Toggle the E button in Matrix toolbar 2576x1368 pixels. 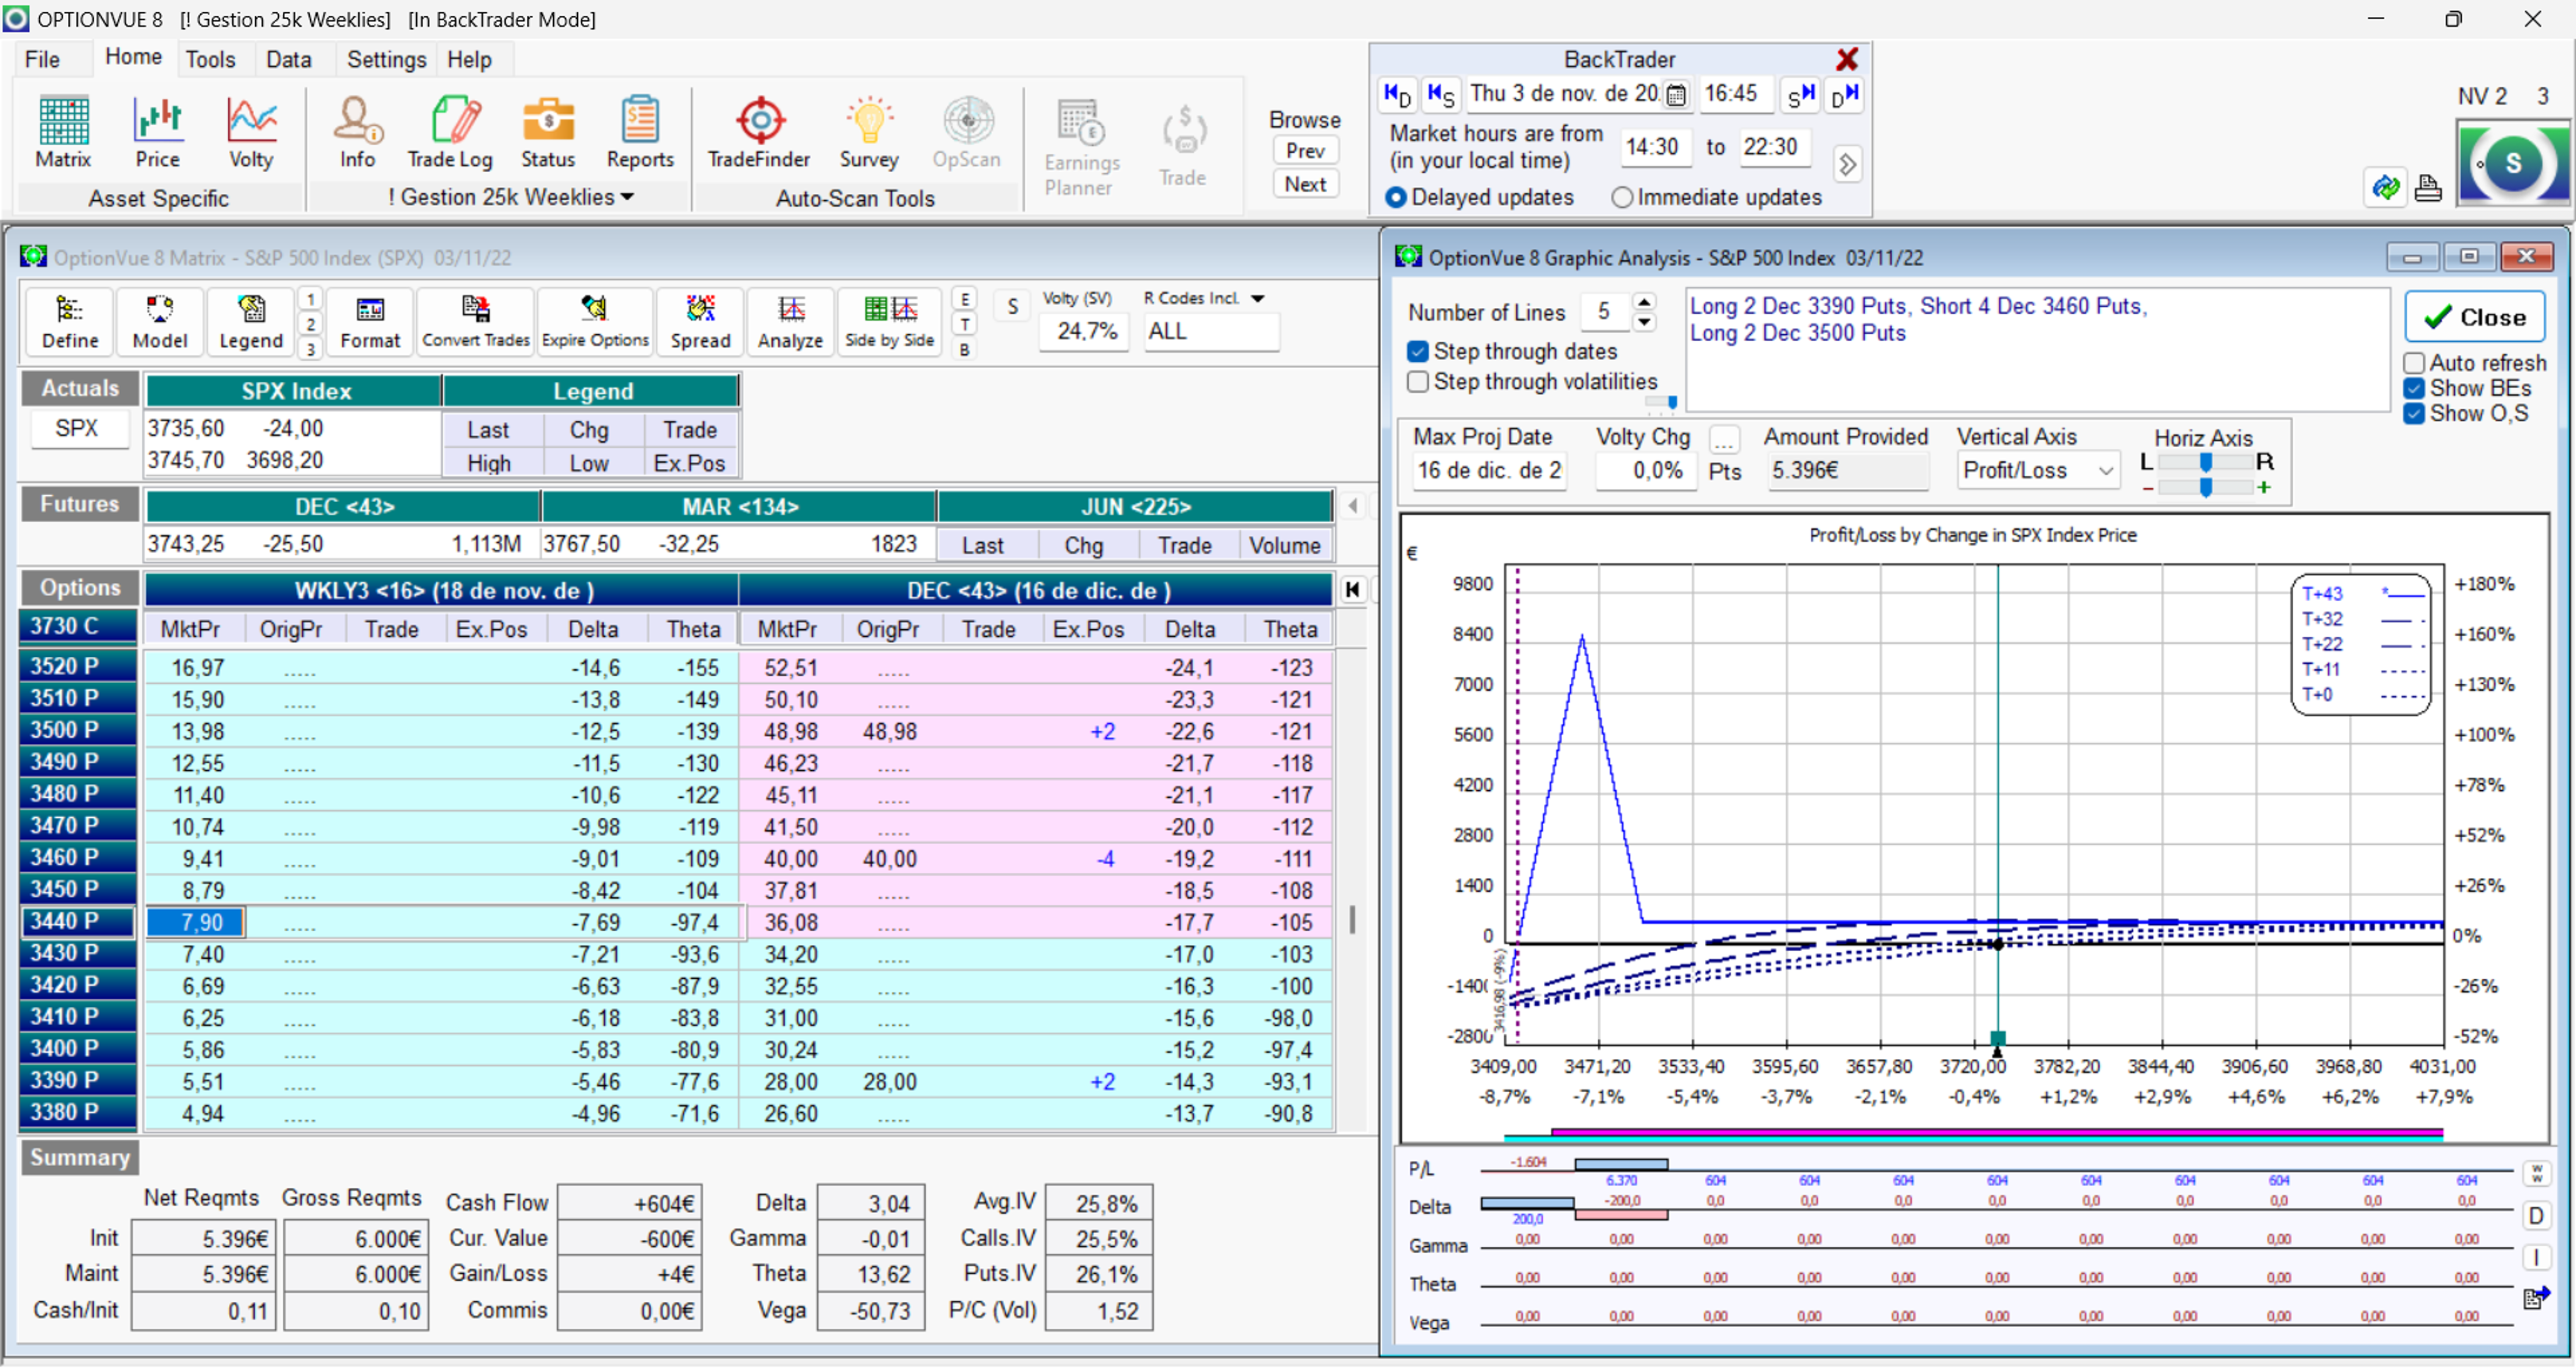tap(964, 299)
